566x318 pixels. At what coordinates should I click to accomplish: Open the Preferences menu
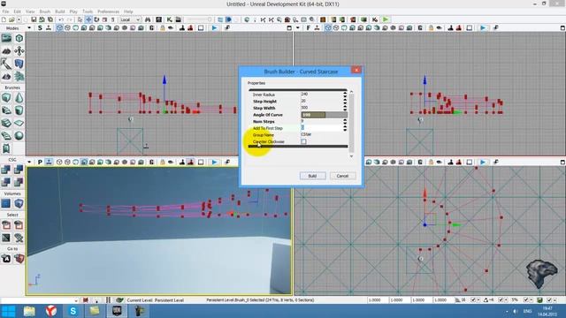point(108,11)
